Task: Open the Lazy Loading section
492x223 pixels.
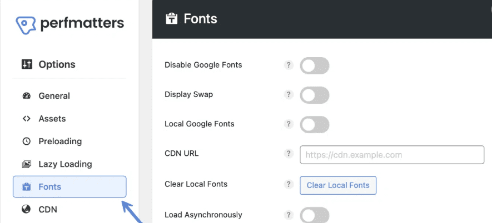Action: point(69,164)
